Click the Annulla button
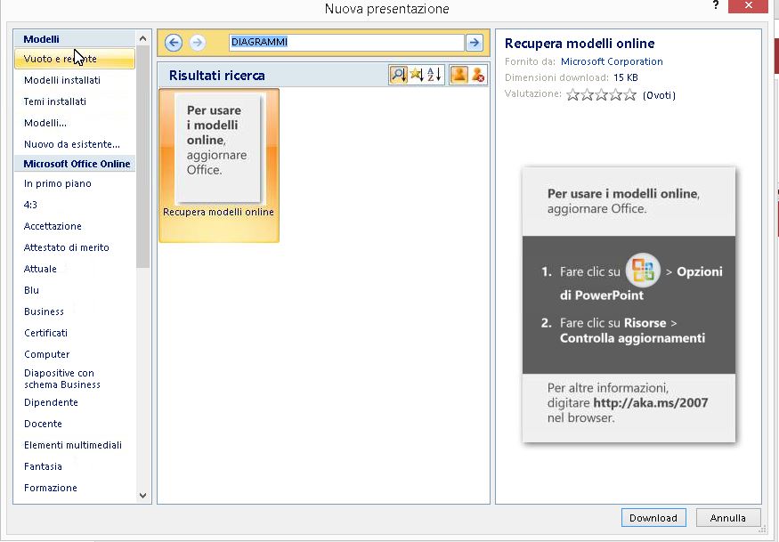The image size is (779, 542). [728, 518]
